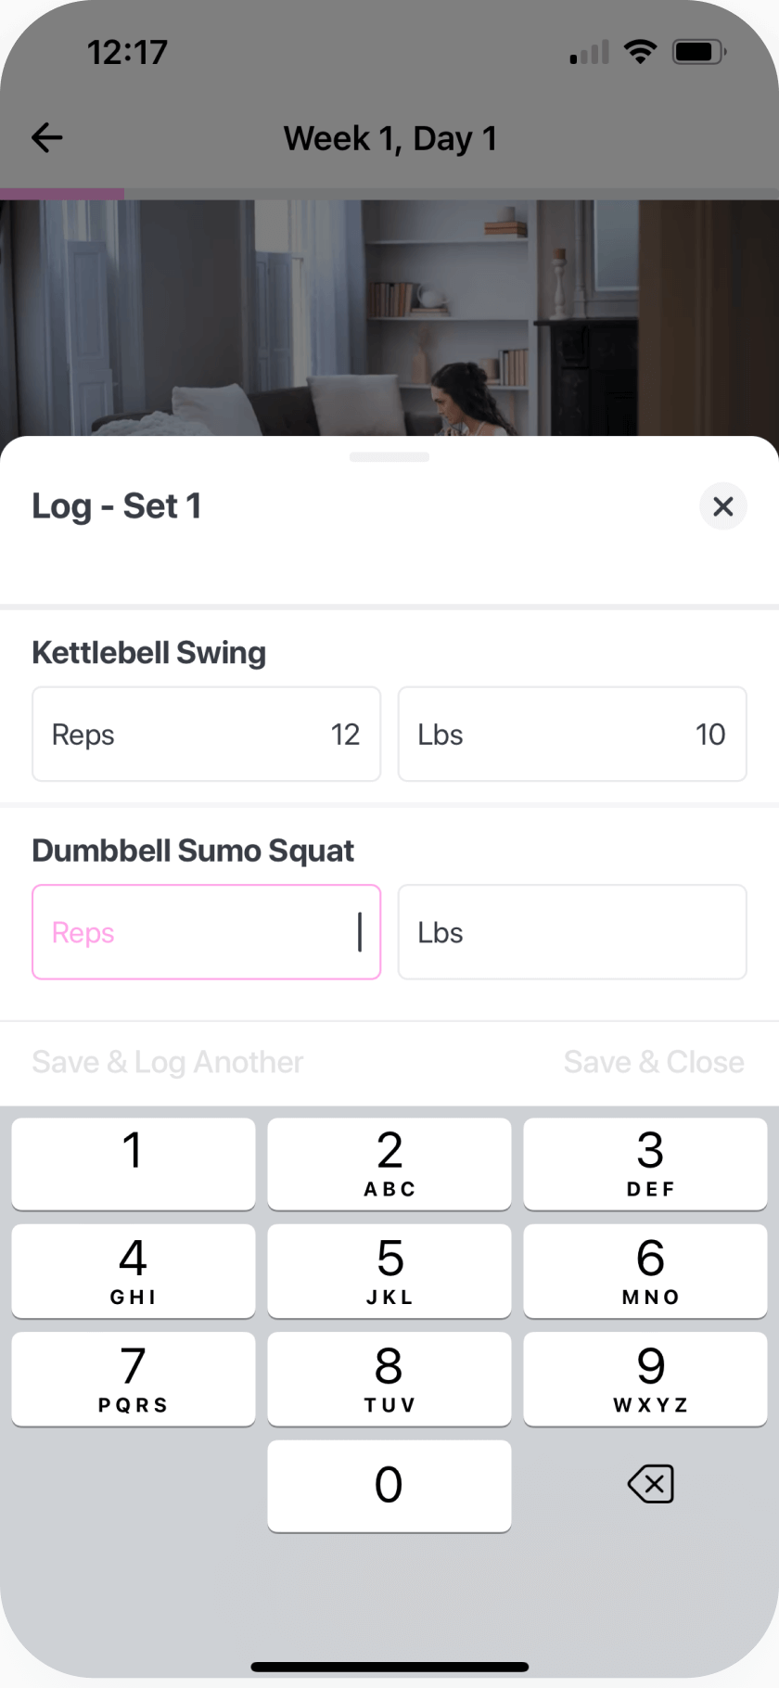Tap the 8 keypad key

point(389,1378)
